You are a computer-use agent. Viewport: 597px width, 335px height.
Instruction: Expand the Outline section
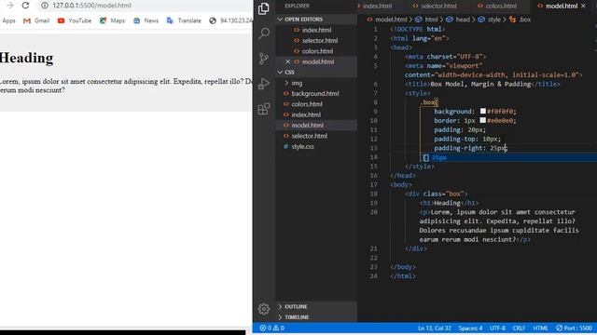point(316,306)
